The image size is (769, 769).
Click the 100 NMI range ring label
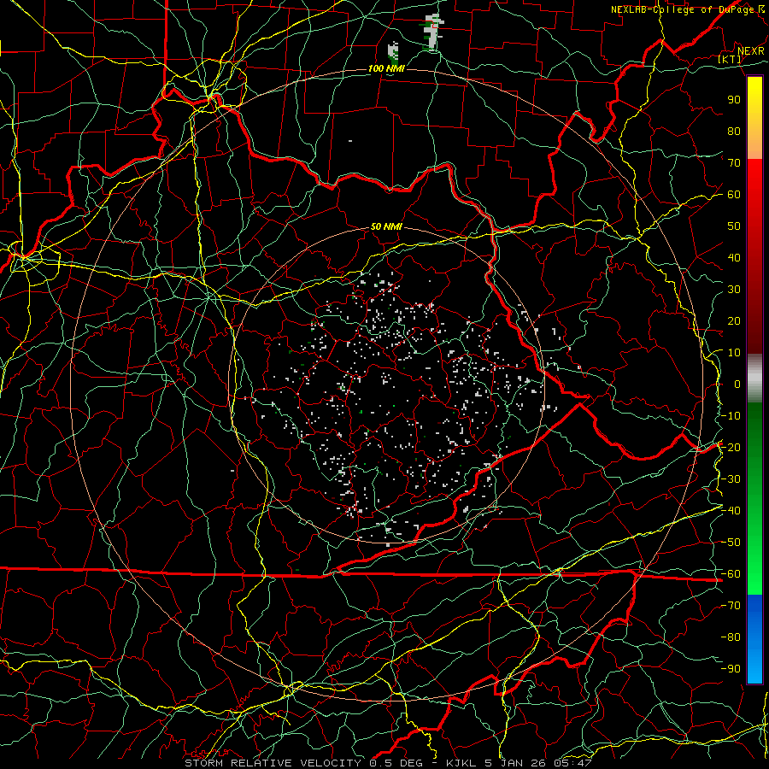tap(386, 68)
